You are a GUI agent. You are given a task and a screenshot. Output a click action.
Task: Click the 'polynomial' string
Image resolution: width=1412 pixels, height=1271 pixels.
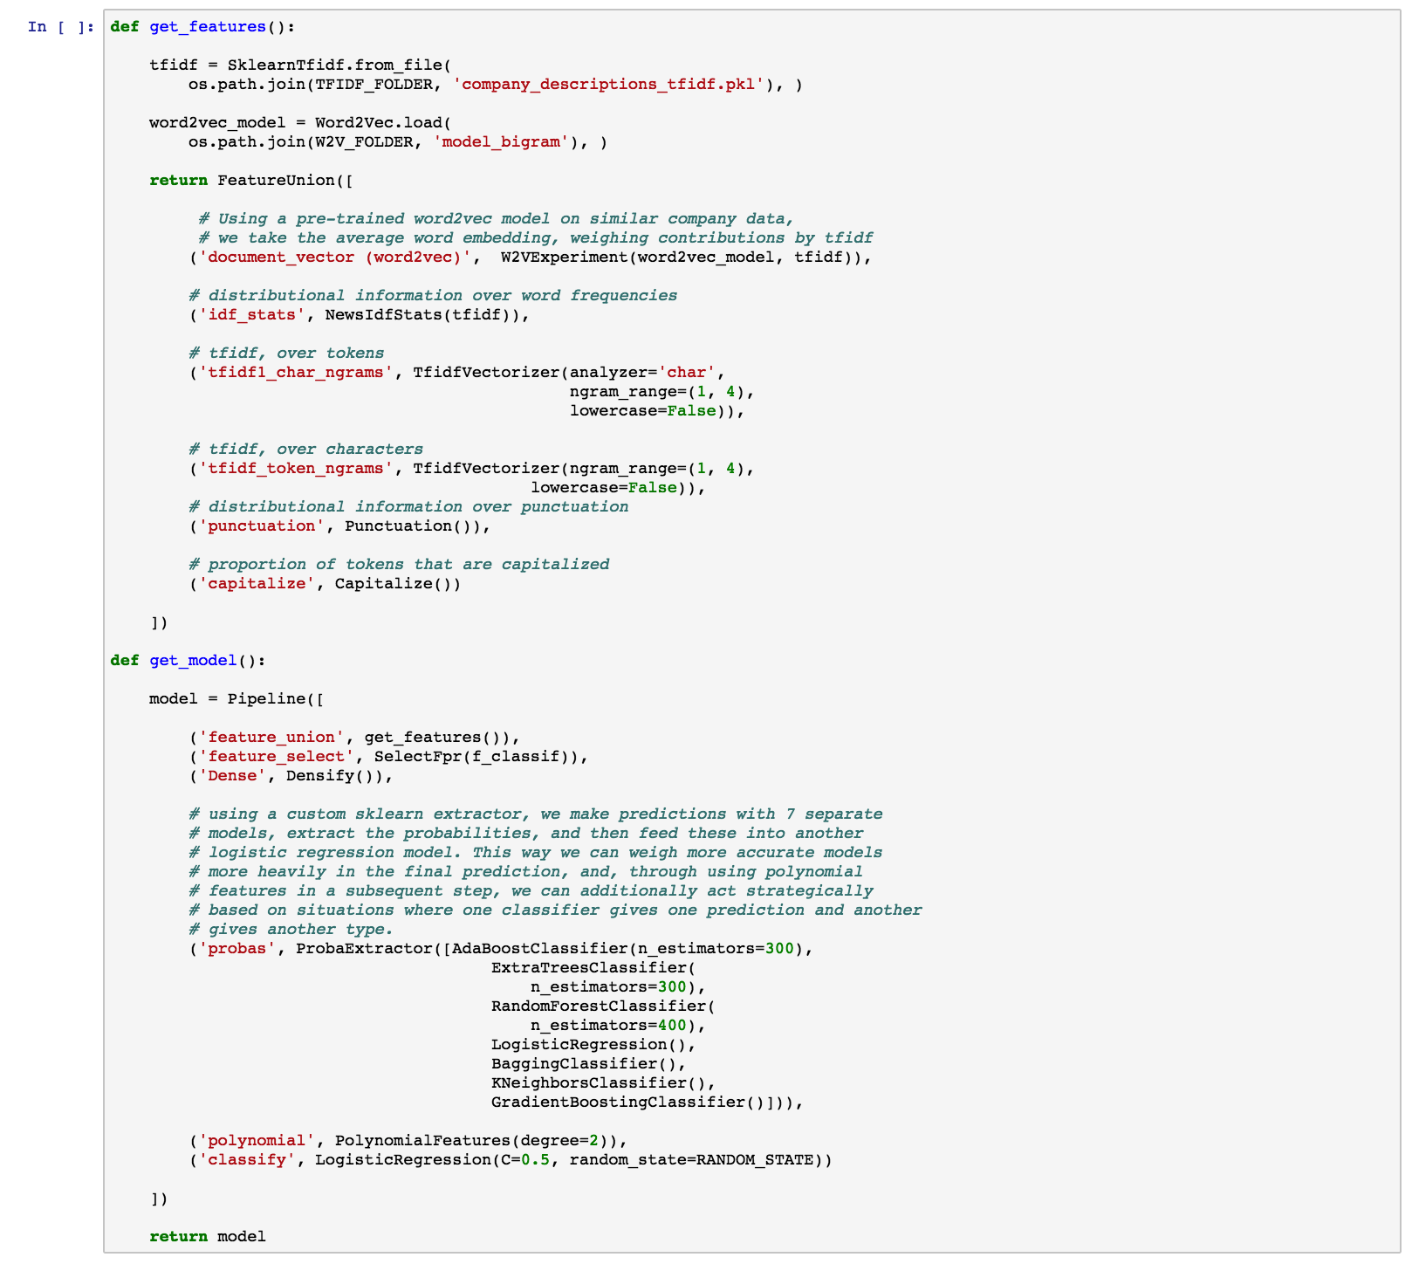pos(257,1140)
